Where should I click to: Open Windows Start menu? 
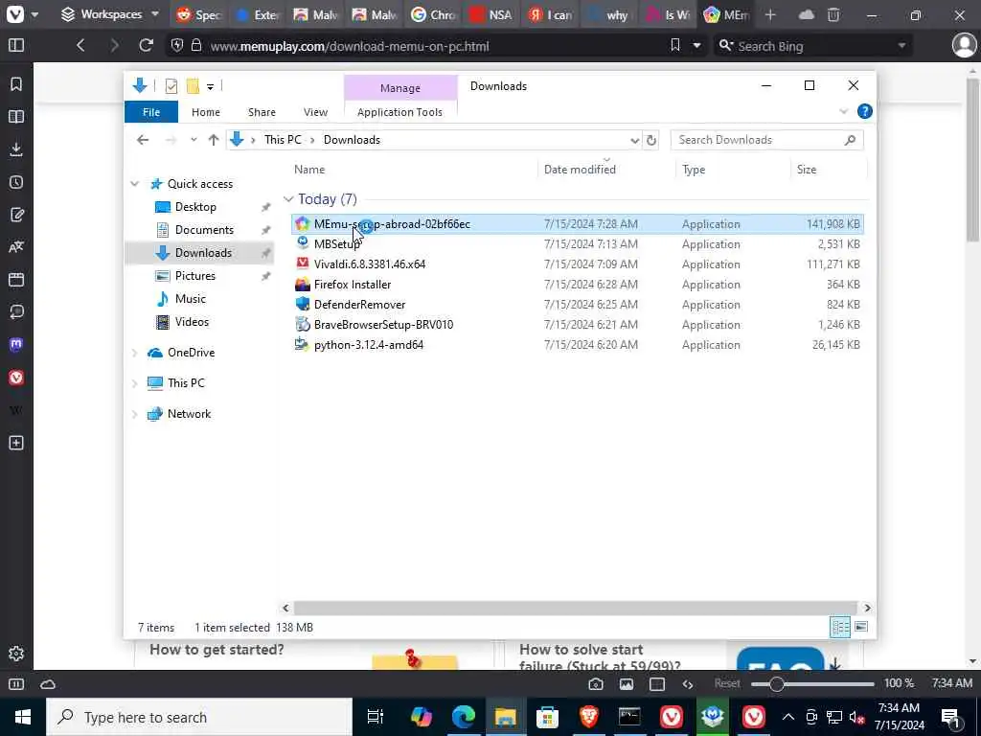pos(23,717)
